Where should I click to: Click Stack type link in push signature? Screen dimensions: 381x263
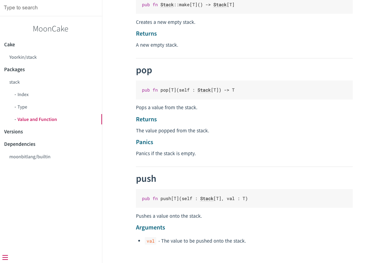tap(207, 199)
